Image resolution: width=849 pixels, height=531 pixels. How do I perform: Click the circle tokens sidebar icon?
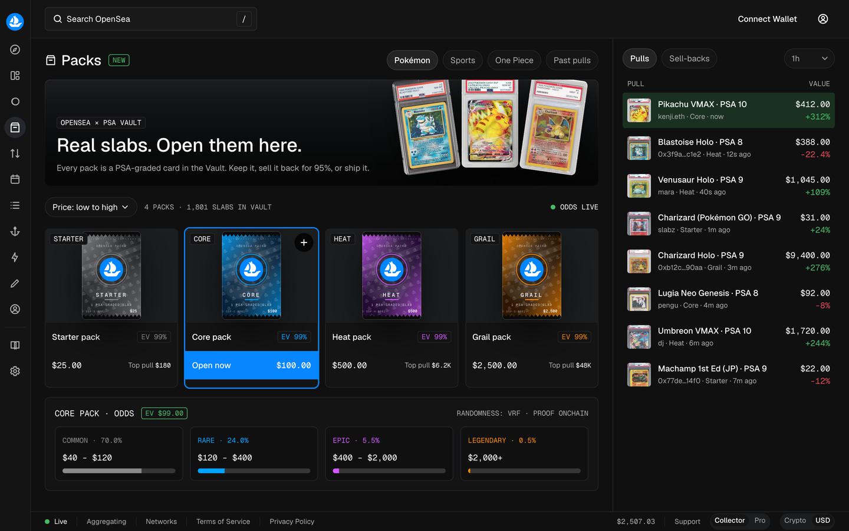(15, 101)
